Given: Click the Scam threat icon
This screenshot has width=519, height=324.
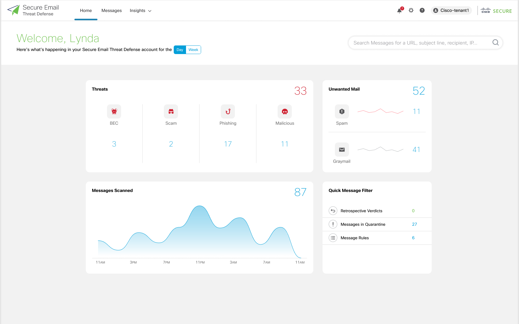Looking at the screenshot, I should (171, 111).
